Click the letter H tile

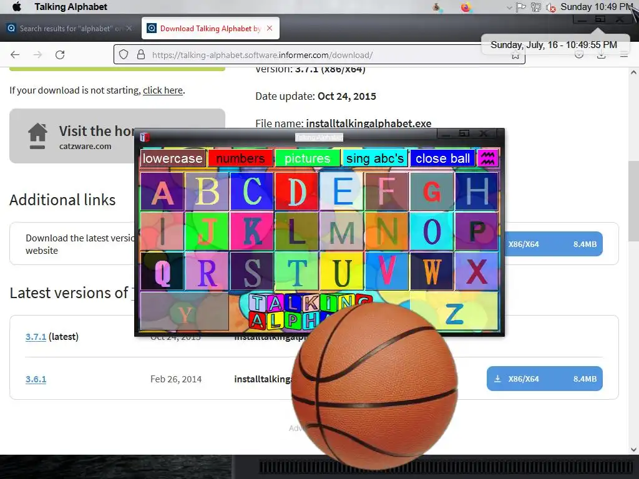(476, 191)
